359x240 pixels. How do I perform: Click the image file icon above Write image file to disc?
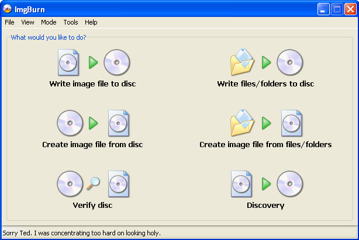[68, 62]
